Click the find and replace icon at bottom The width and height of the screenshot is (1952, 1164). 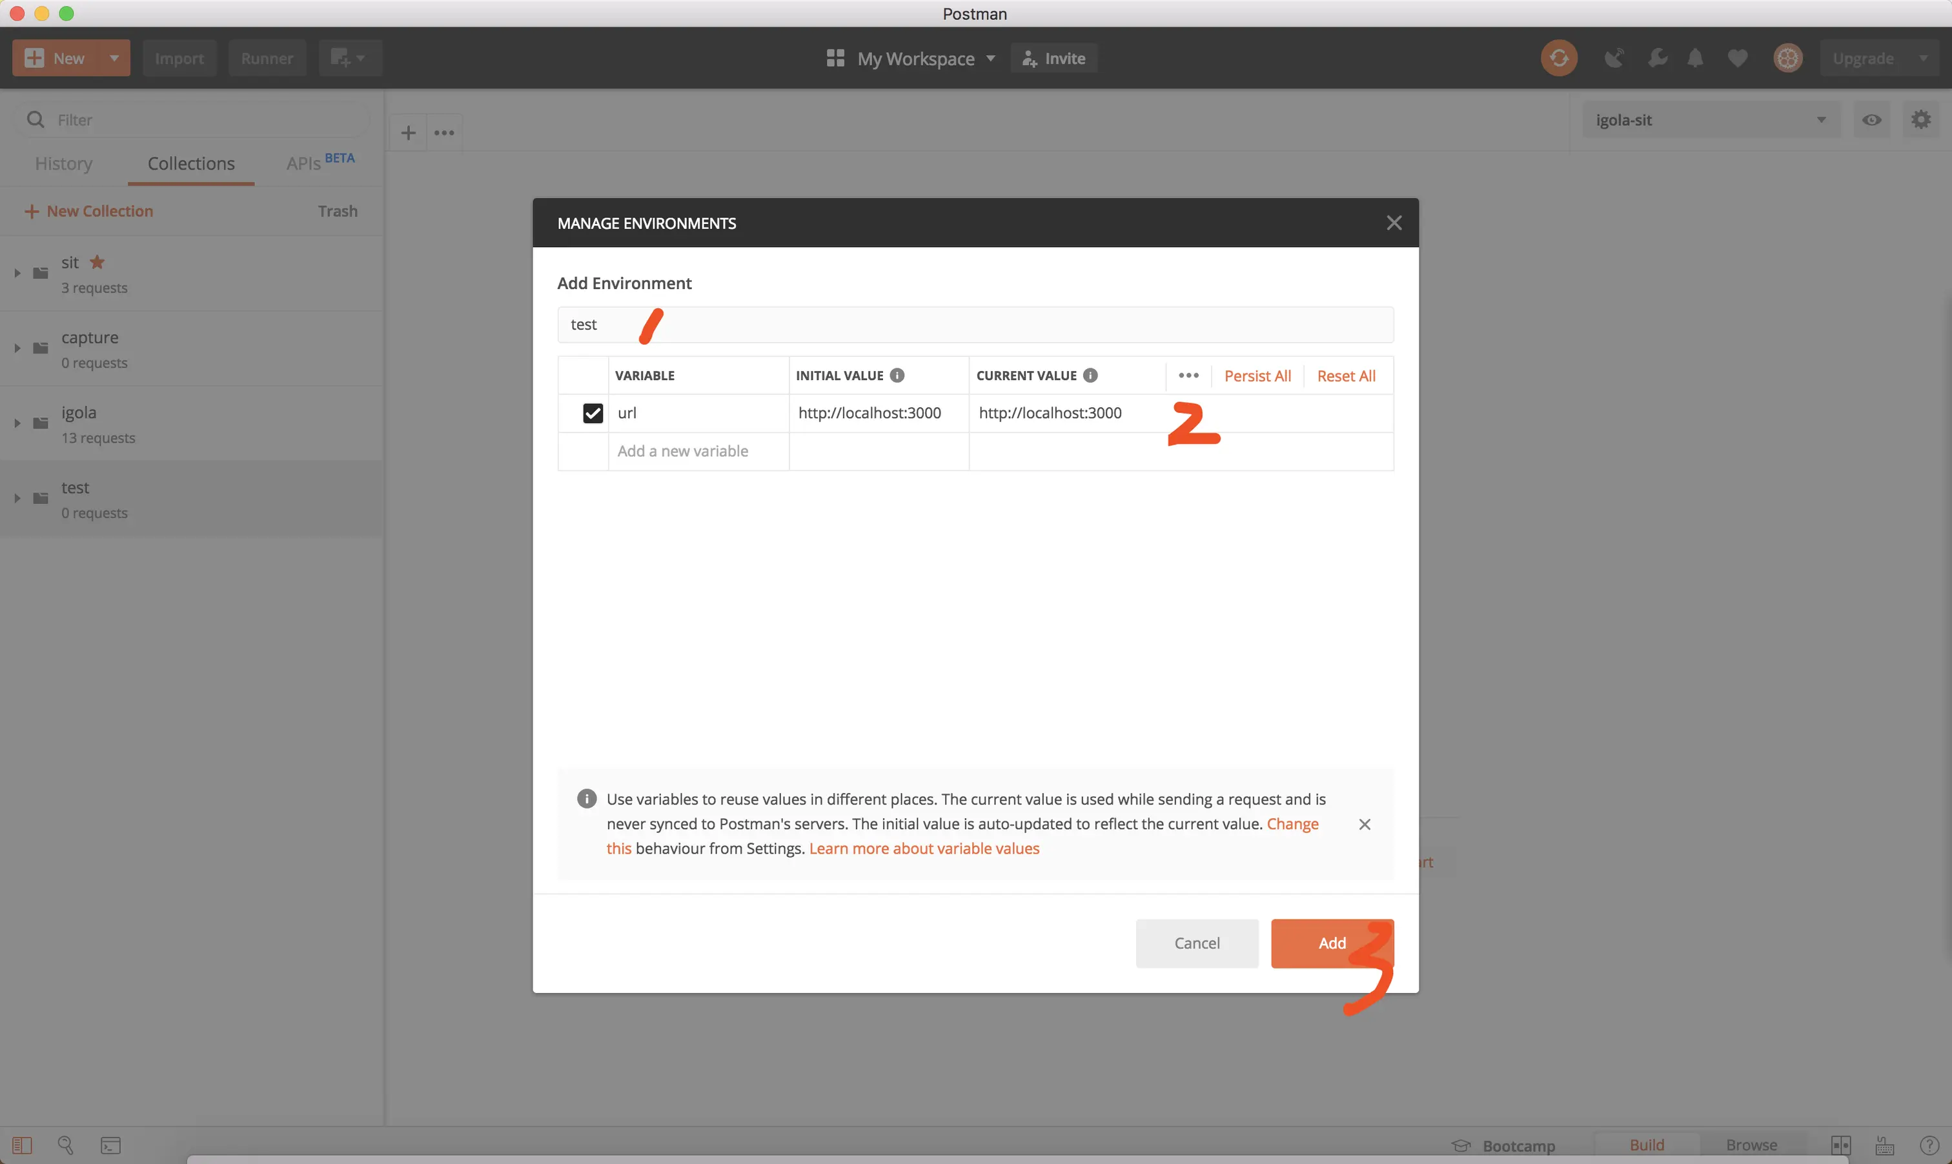coord(66,1145)
